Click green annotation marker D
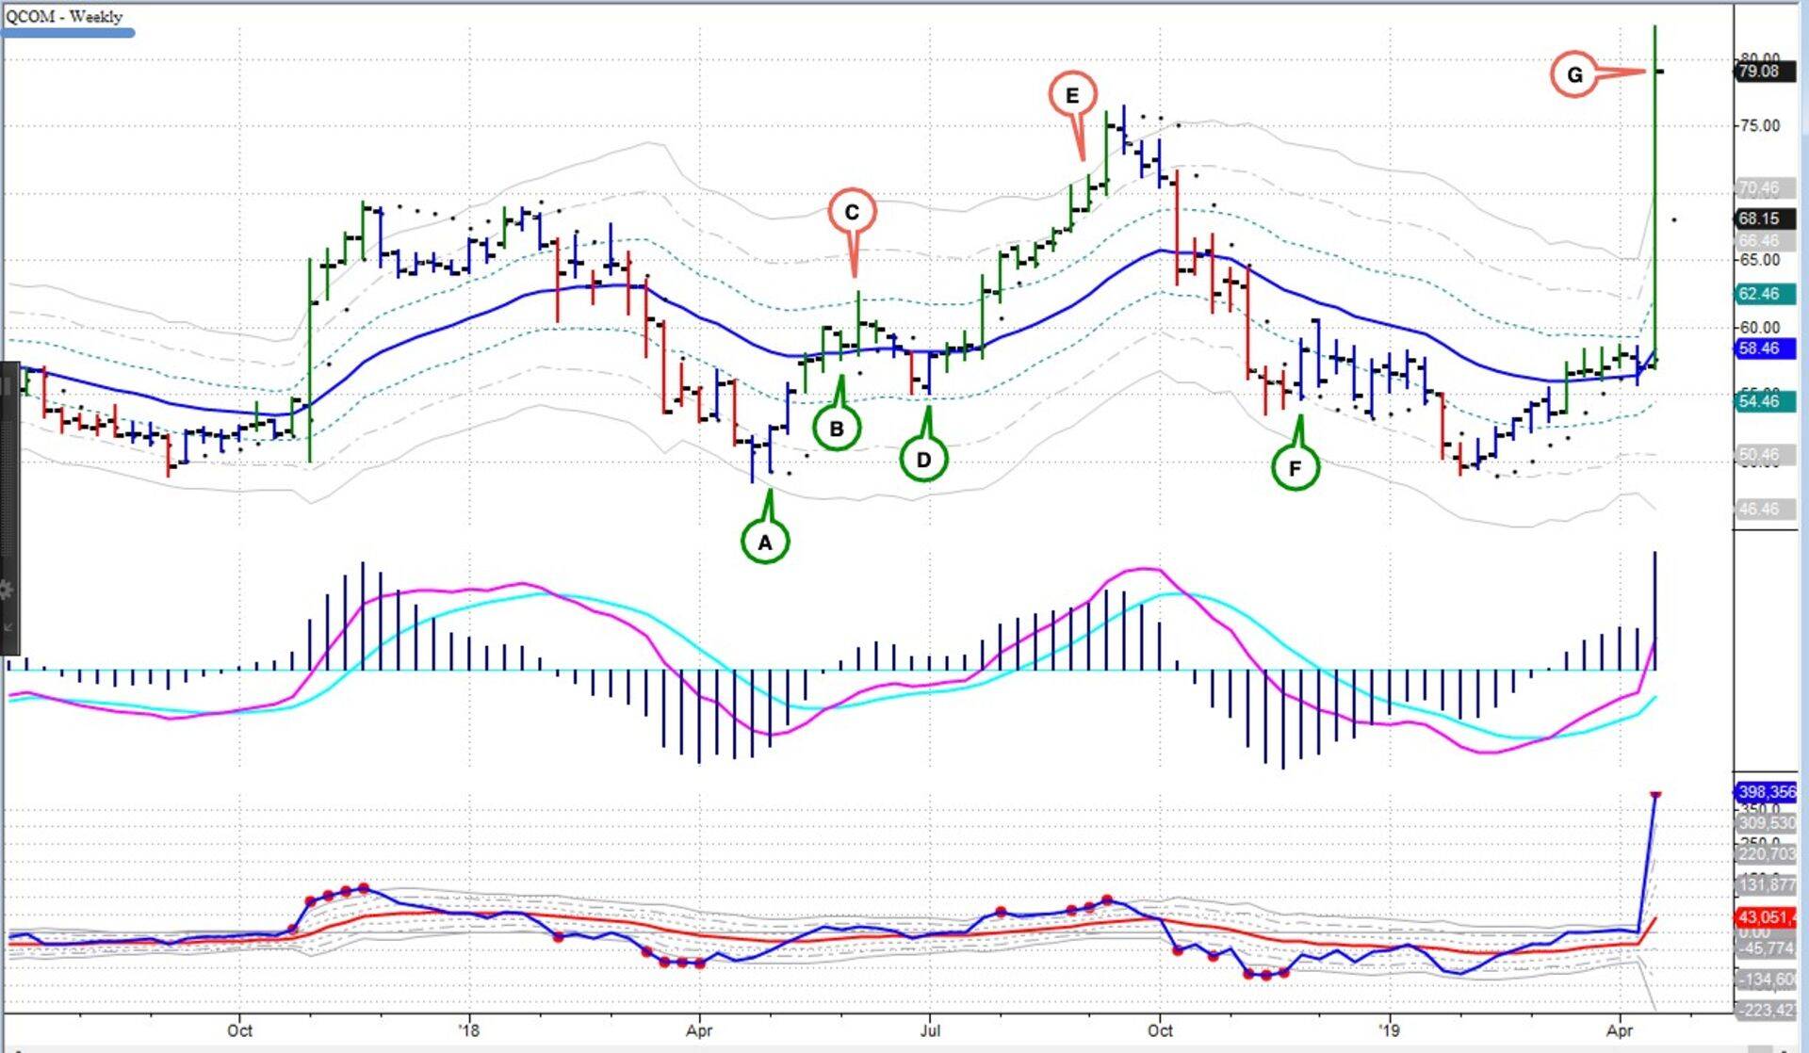Viewport: 1809px width, 1053px height. (923, 460)
